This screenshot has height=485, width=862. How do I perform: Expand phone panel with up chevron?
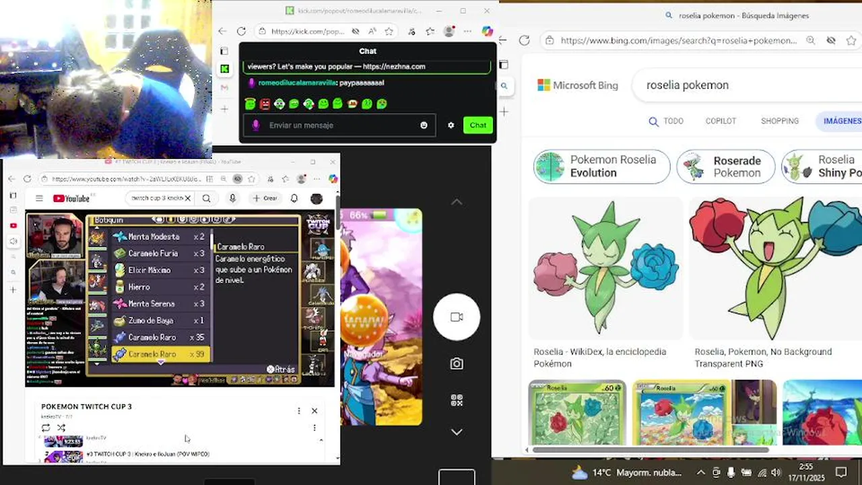pos(457,201)
